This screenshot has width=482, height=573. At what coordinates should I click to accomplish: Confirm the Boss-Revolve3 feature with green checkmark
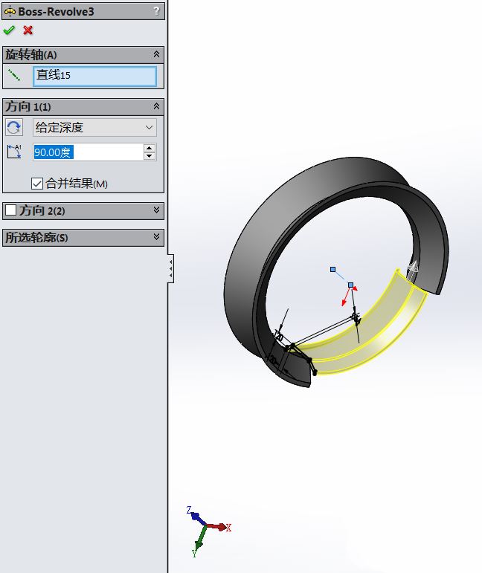tap(9, 30)
